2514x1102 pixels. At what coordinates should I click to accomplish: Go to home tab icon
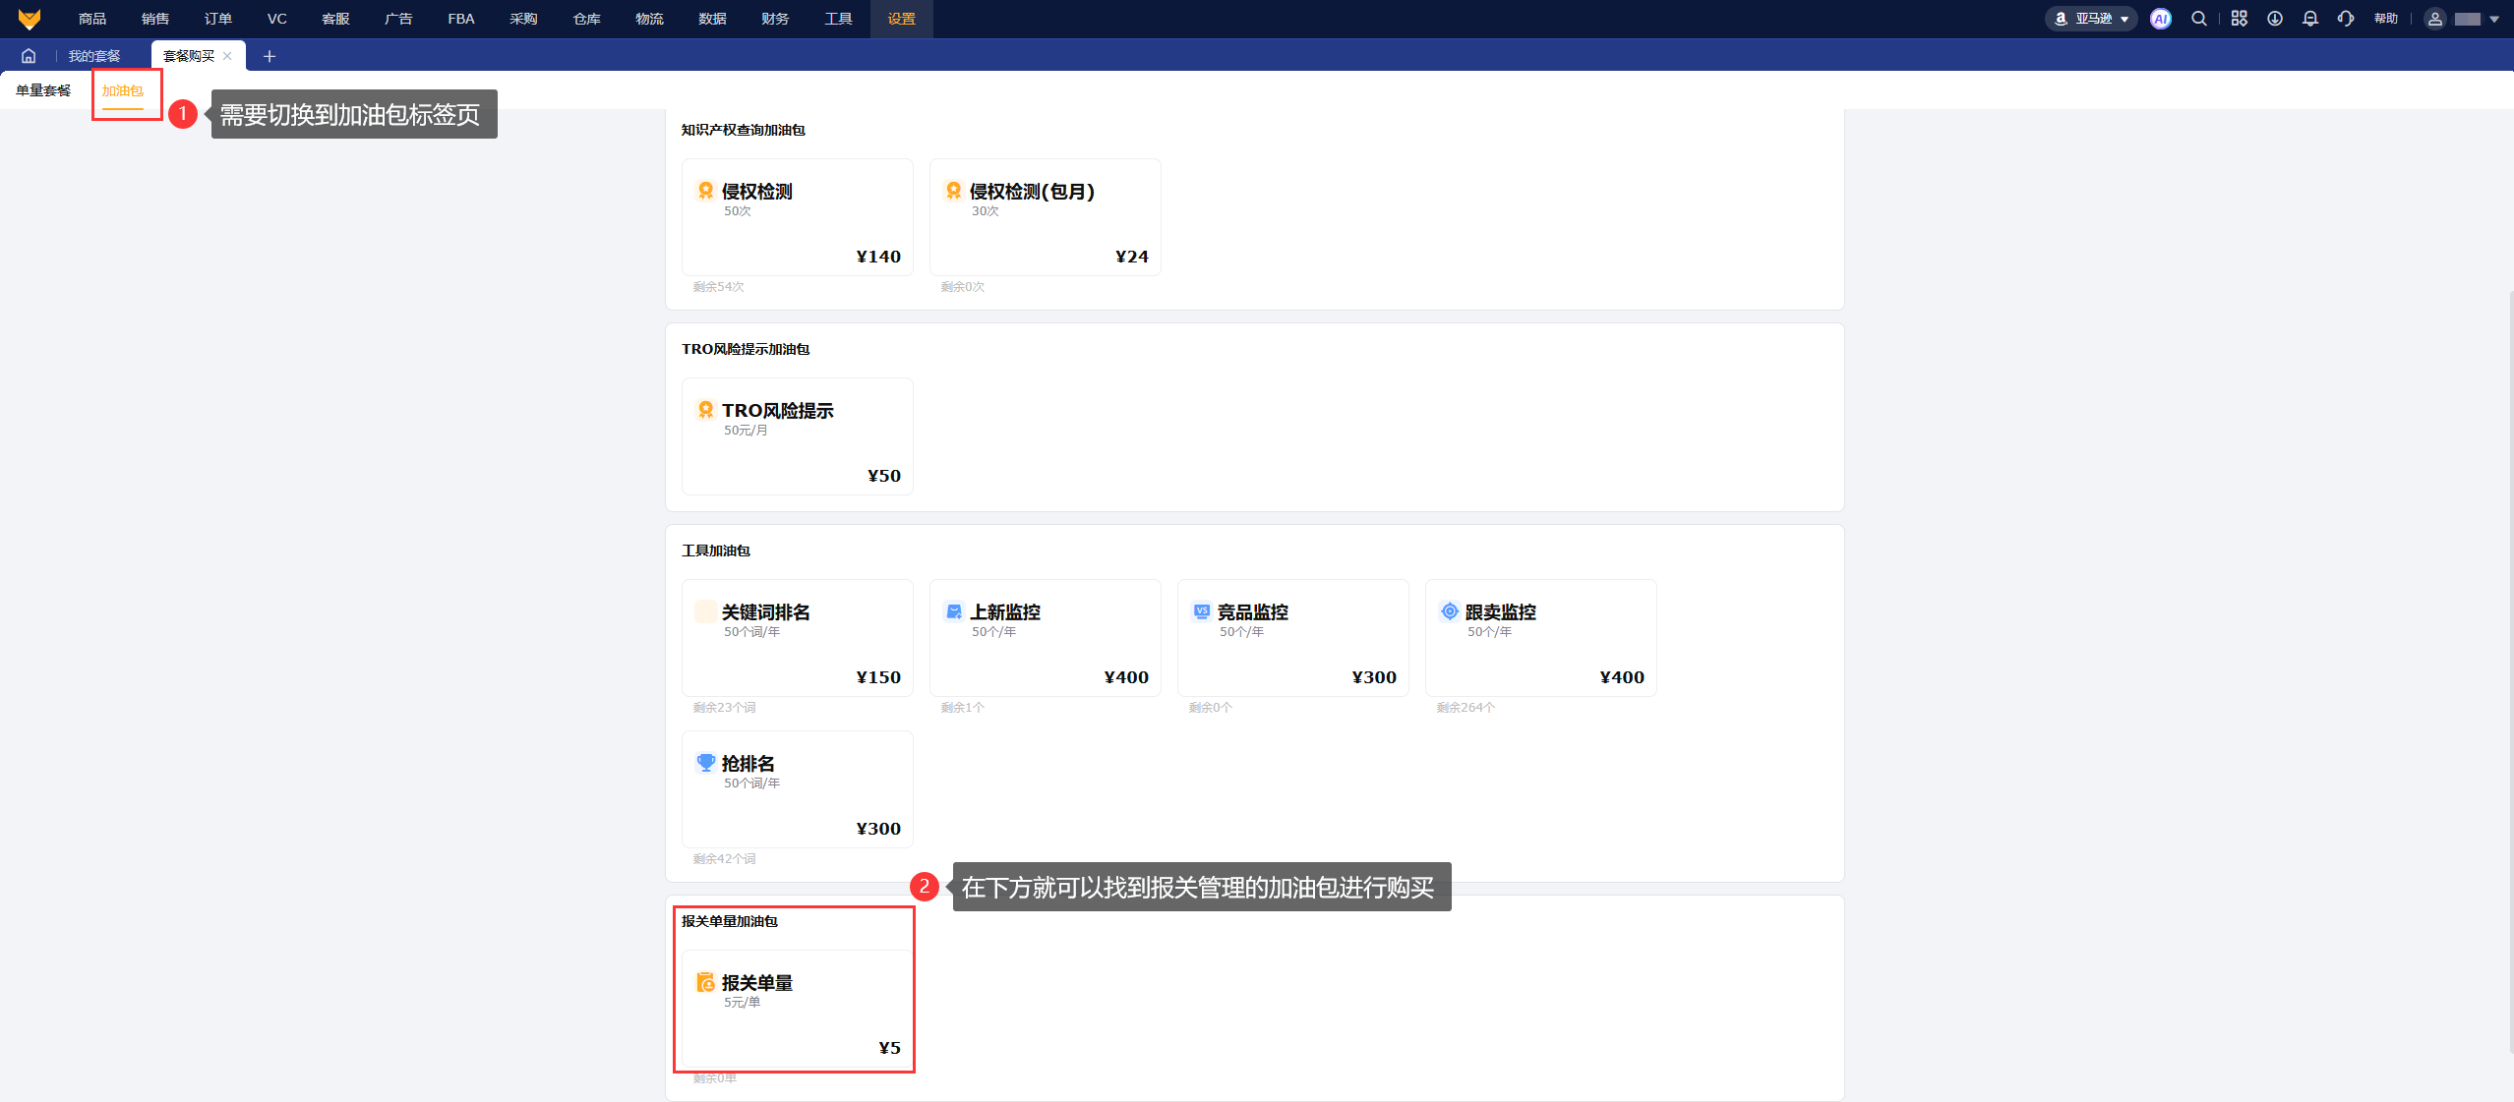[x=29, y=56]
